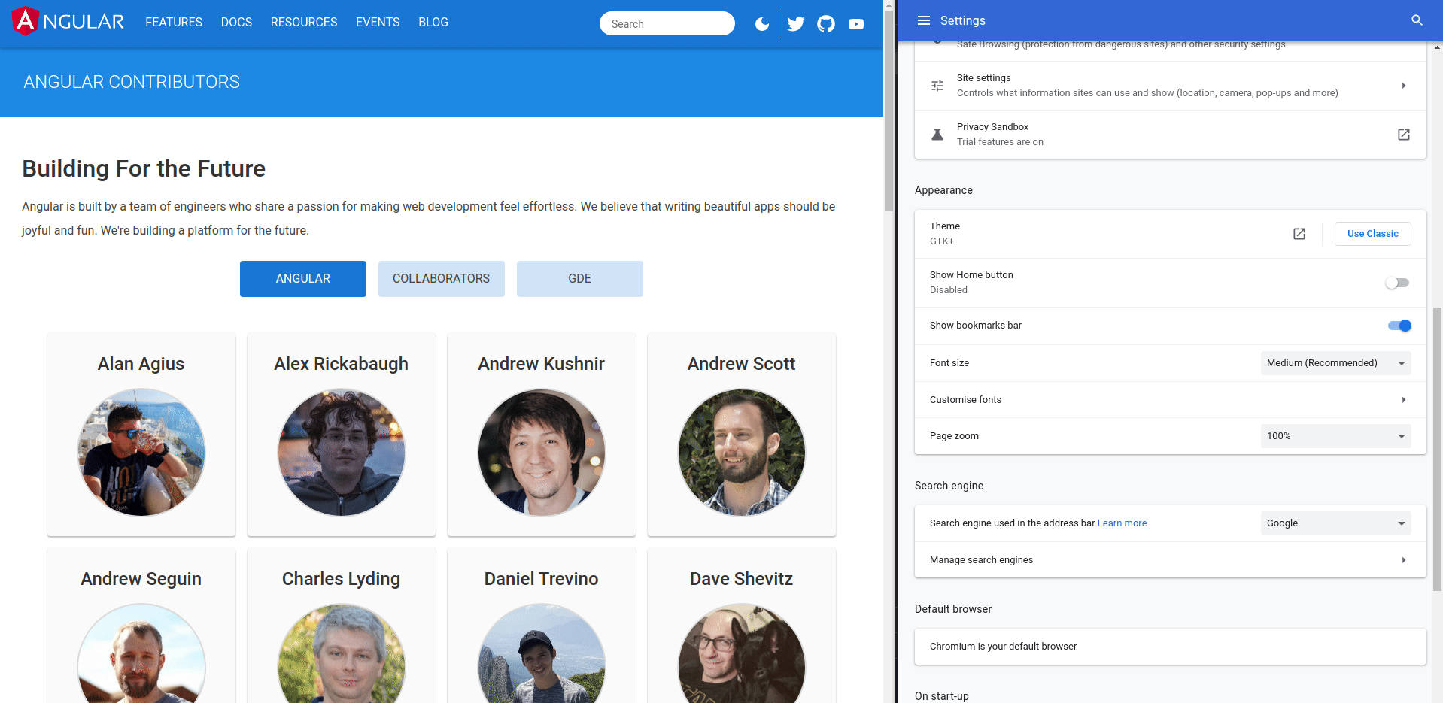Image resolution: width=1443 pixels, height=703 pixels.
Task: Toggle dark mode moon icon
Action: click(762, 24)
